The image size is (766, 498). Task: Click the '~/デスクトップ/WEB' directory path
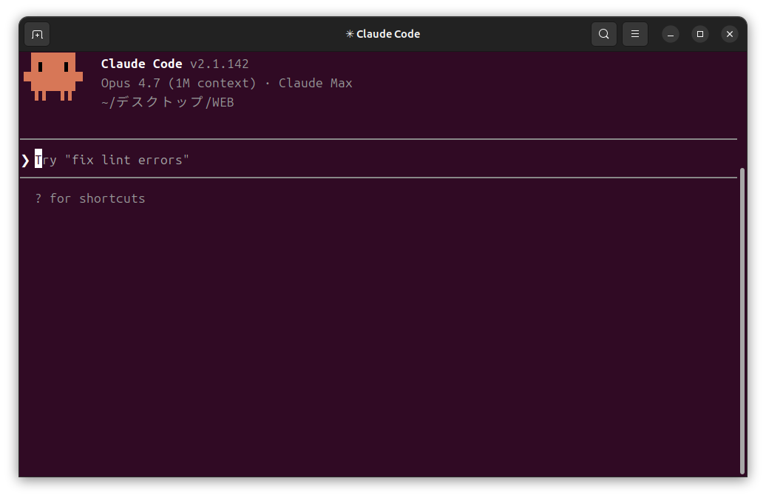pos(168,102)
